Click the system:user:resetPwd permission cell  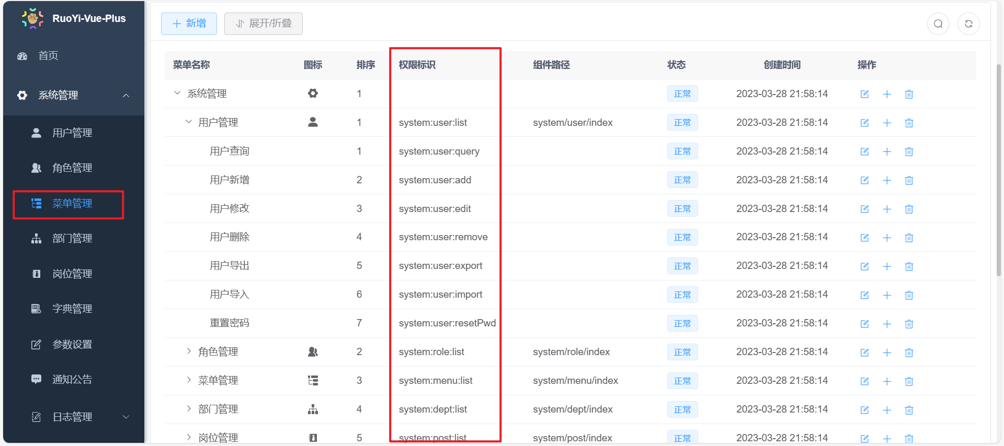point(447,323)
